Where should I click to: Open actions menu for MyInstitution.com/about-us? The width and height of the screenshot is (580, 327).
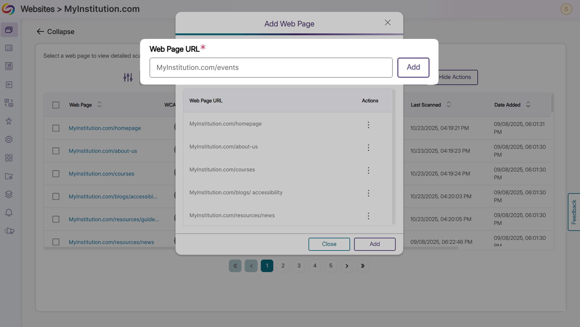tap(368, 148)
